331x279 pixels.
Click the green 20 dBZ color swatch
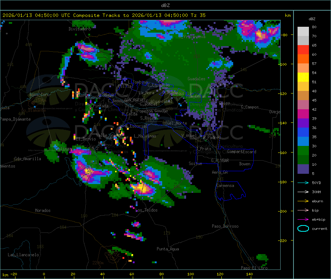pyautogui.click(x=303, y=150)
